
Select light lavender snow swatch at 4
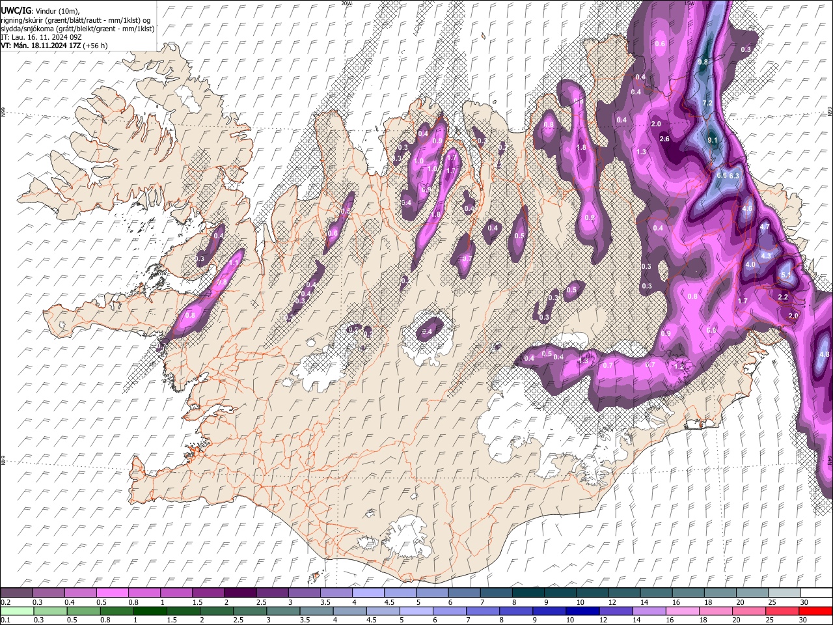click(x=367, y=592)
